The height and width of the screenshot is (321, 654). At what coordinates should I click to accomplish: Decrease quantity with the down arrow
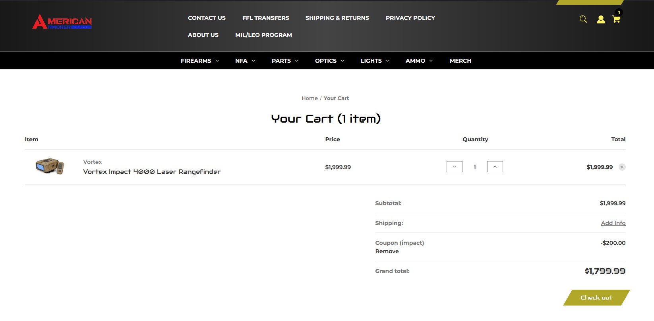coord(455,167)
